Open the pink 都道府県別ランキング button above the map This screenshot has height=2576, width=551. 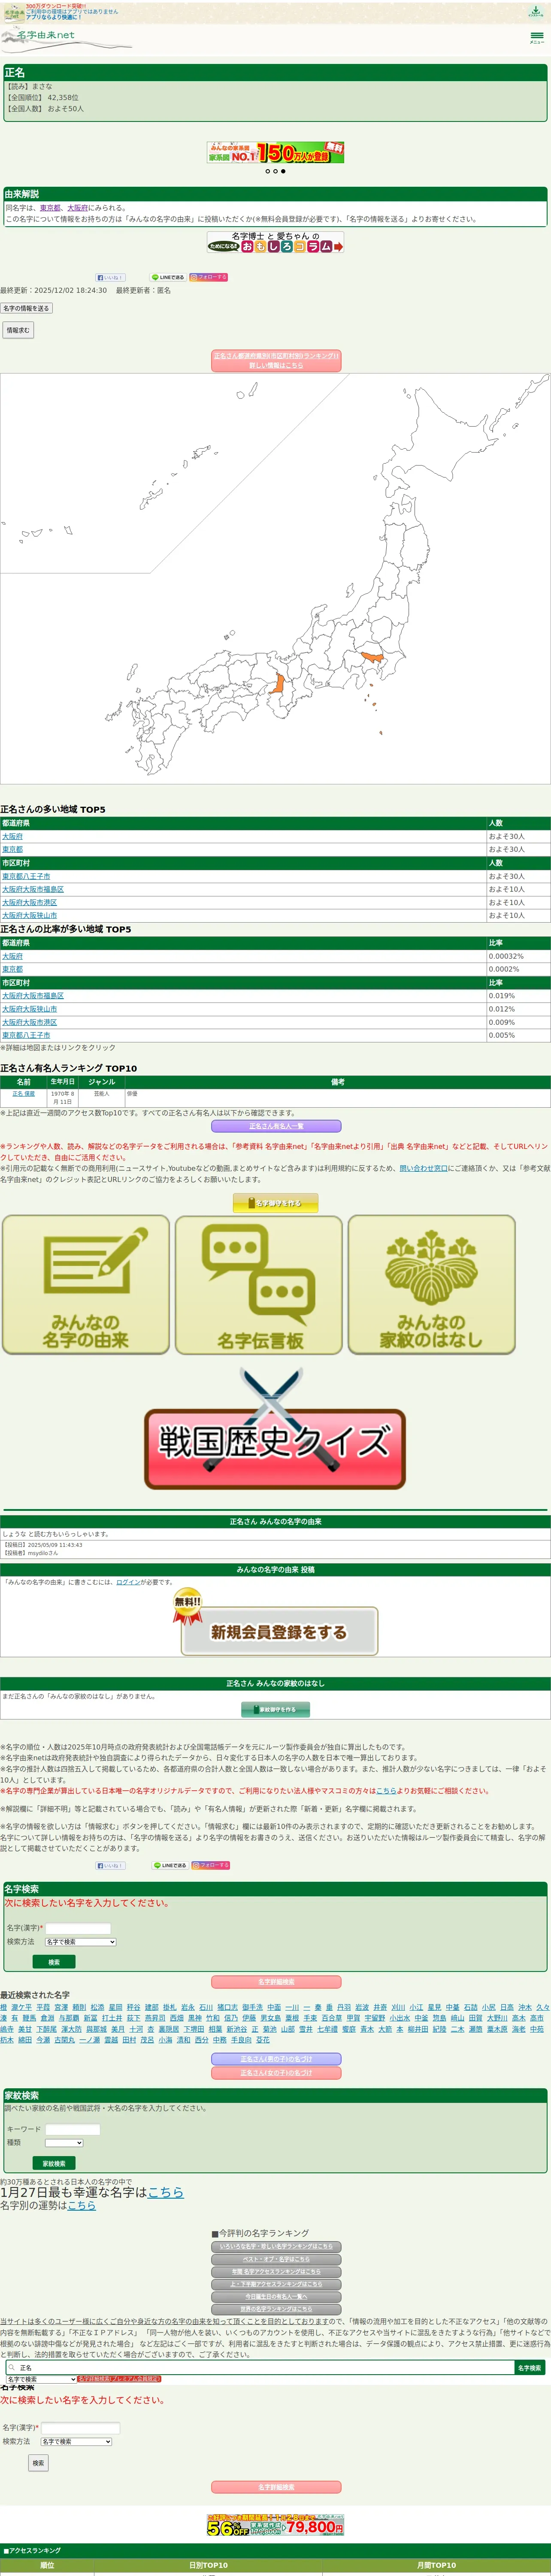click(276, 361)
